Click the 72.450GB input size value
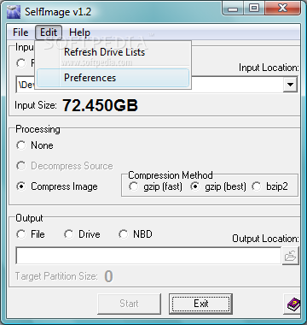Viewport: 307px width, 325px height. coord(100,105)
